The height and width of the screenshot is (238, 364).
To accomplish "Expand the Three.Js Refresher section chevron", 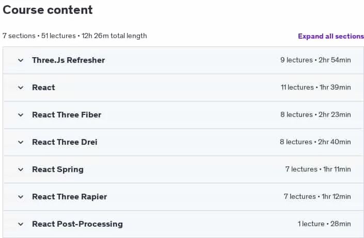I will point(21,60).
